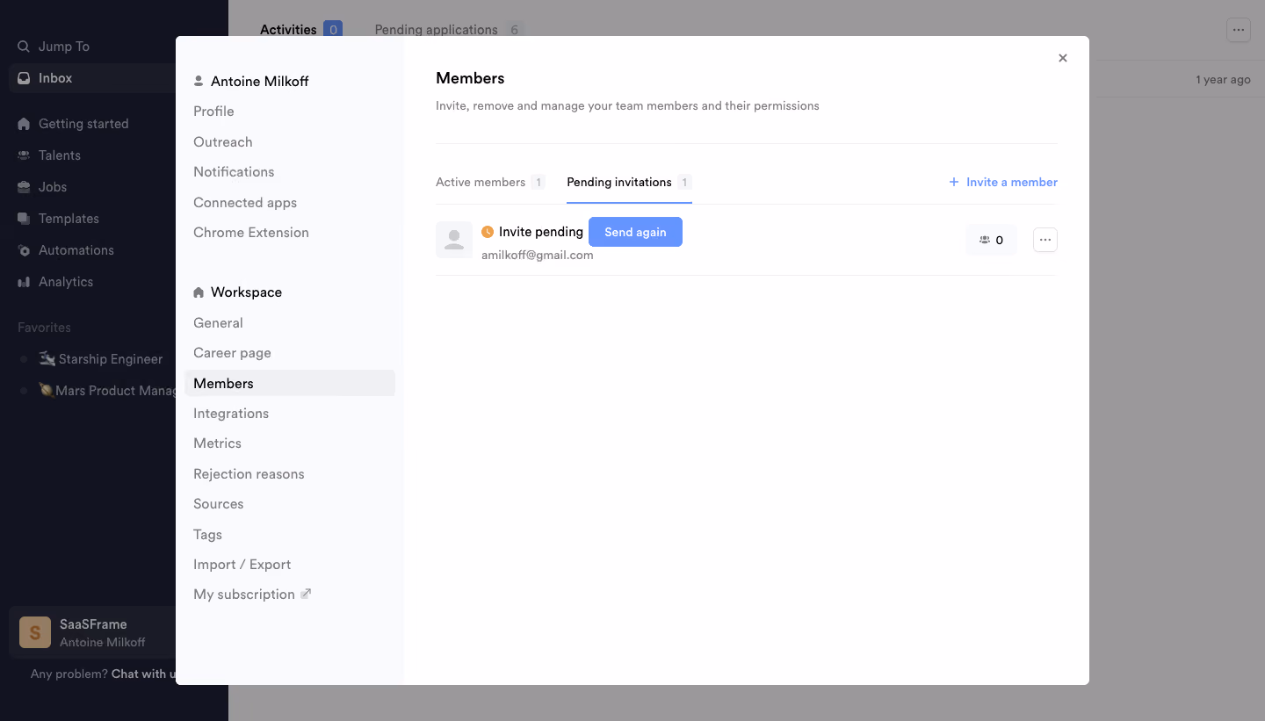Go to Outreach settings
Screen dimensions: 1265x721
(223, 142)
